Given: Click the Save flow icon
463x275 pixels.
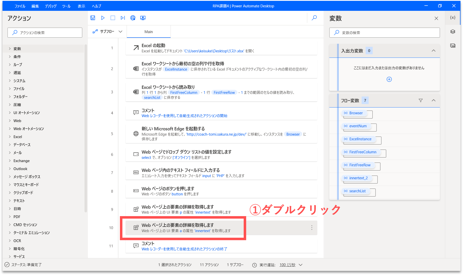Looking at the screenshot, I should 93,18.
